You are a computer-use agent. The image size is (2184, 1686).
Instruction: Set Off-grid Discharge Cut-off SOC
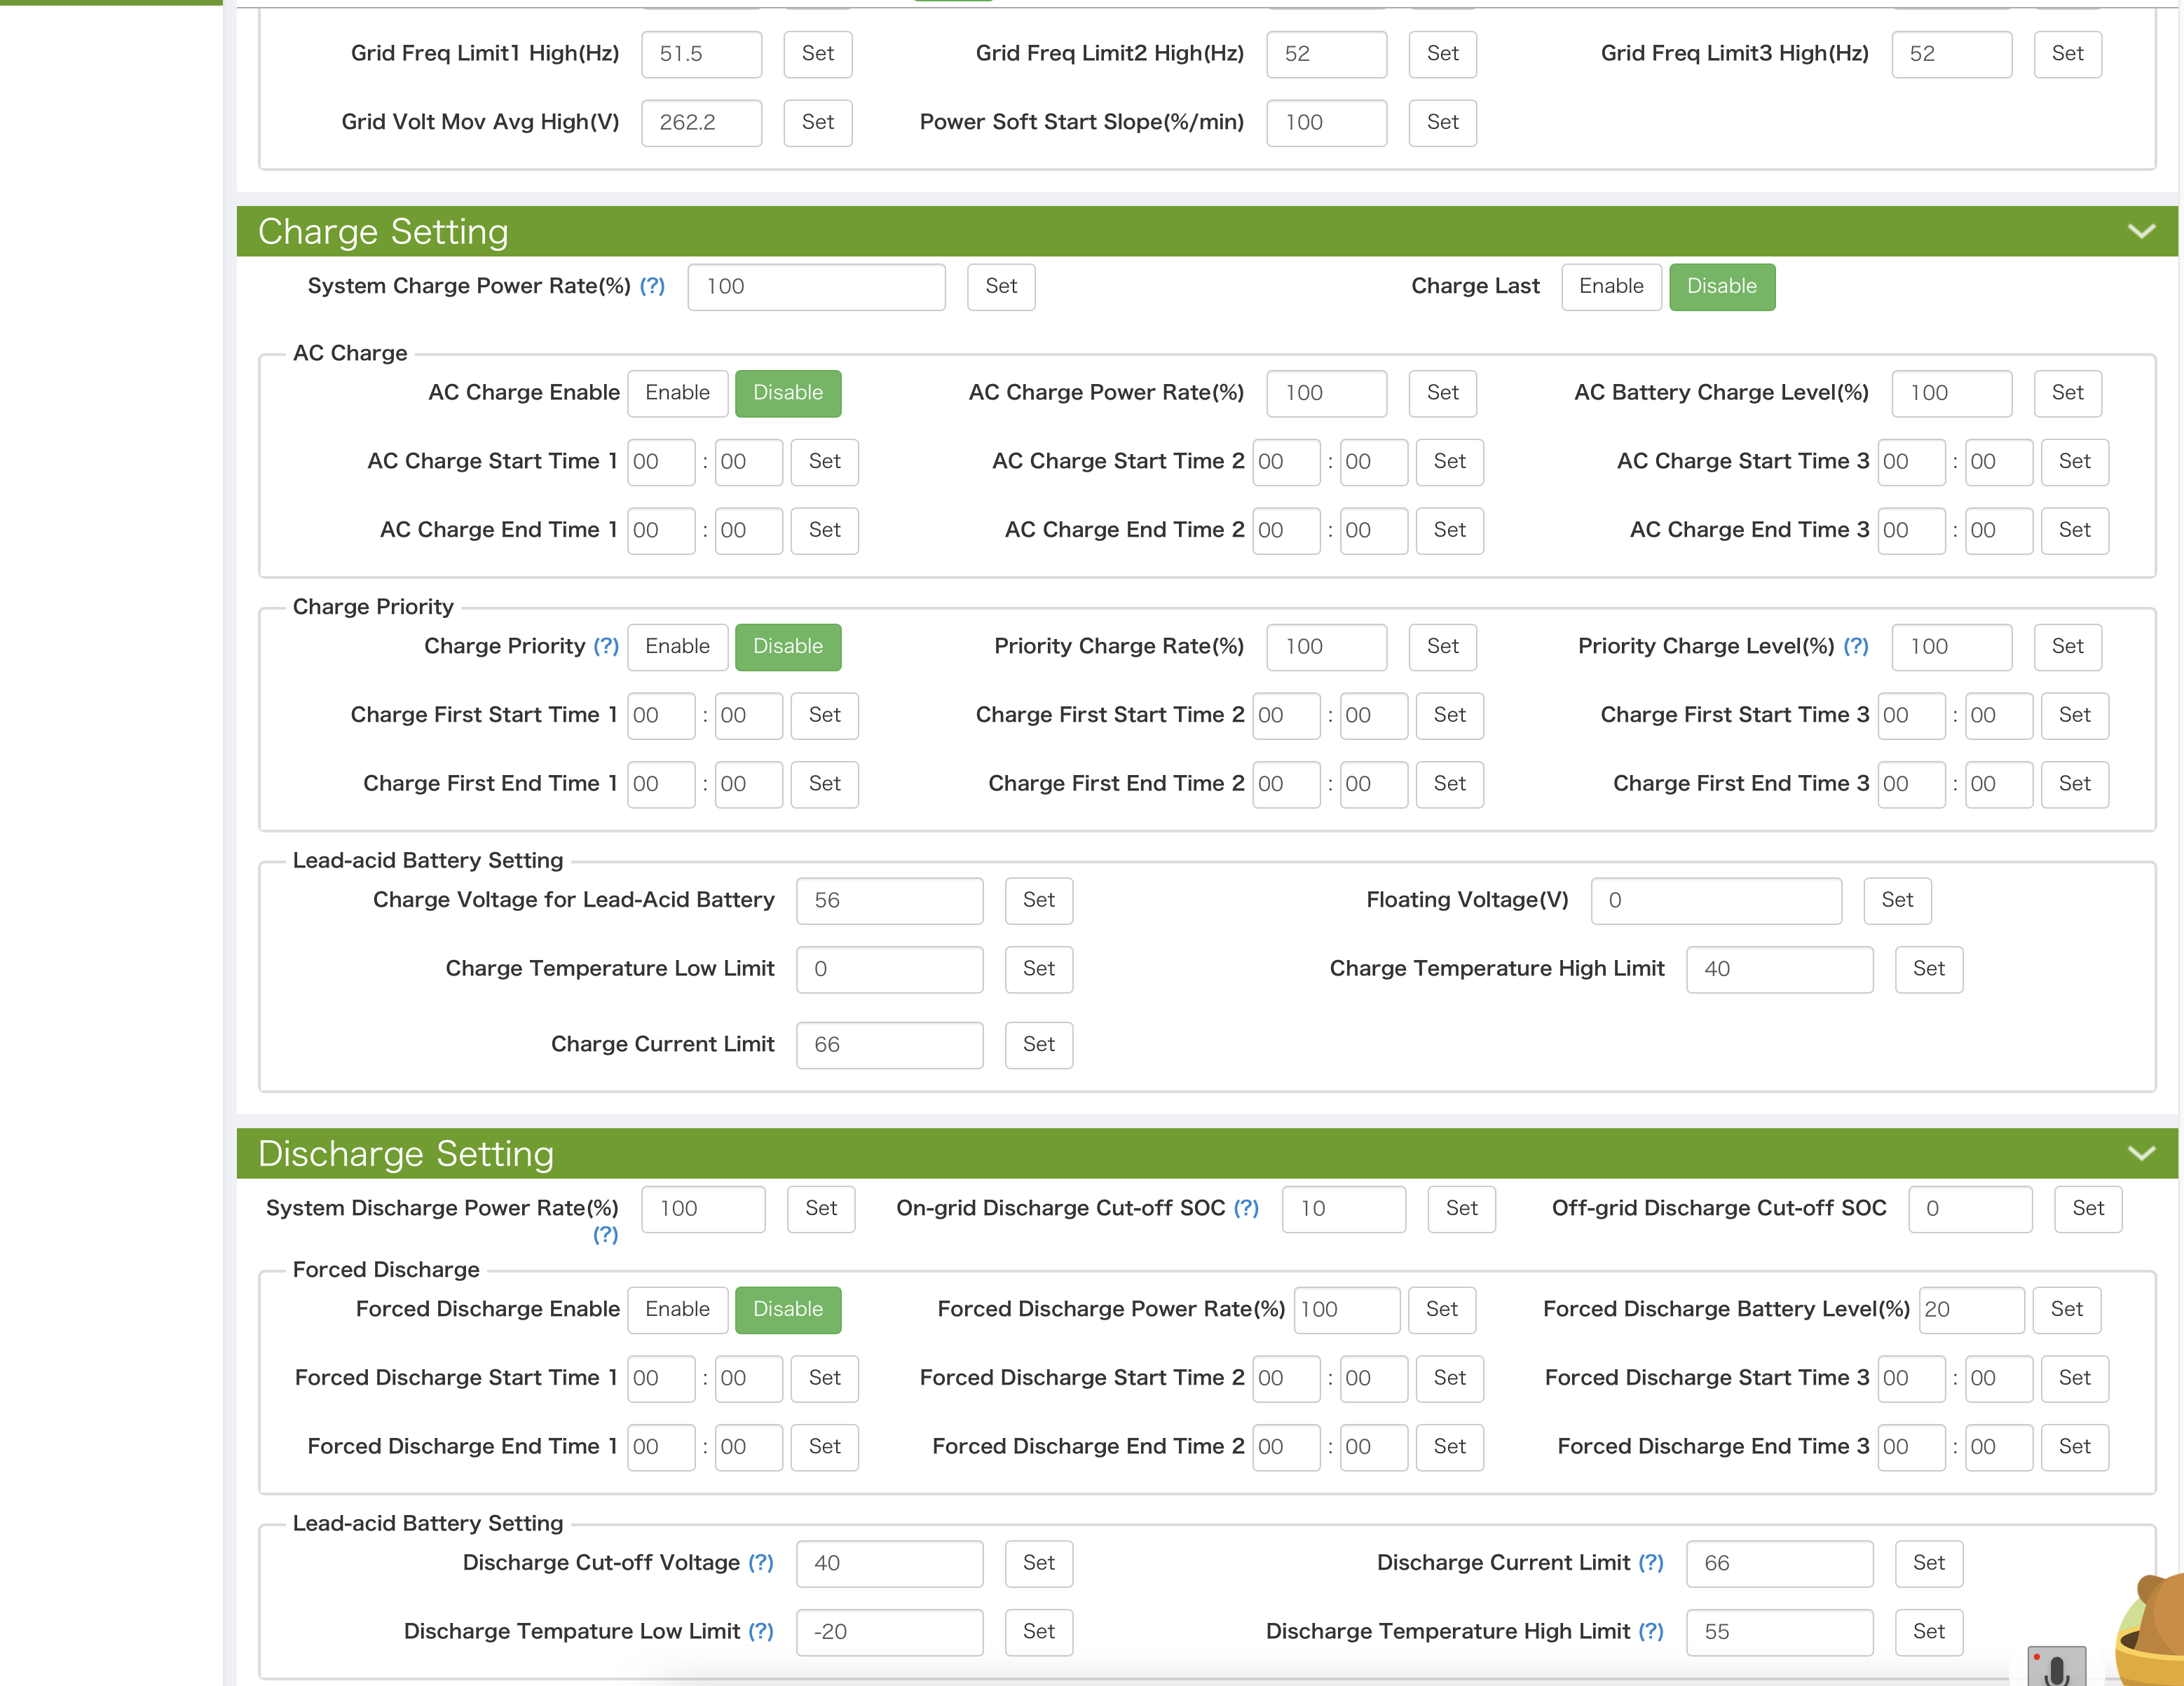tap(2088, 1209)
